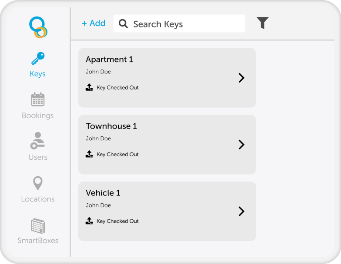Click checked-out icon on Apartment 1 card
This screenshot has width=341, height=264.
click(89, 87)
